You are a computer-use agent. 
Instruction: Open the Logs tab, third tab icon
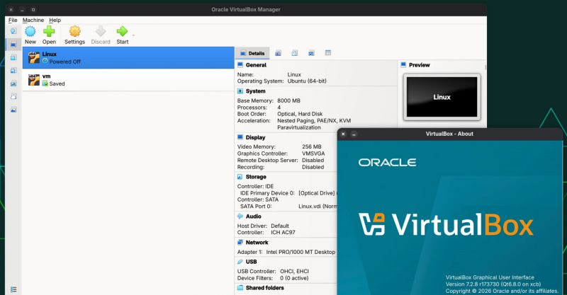tap(295, 53)
